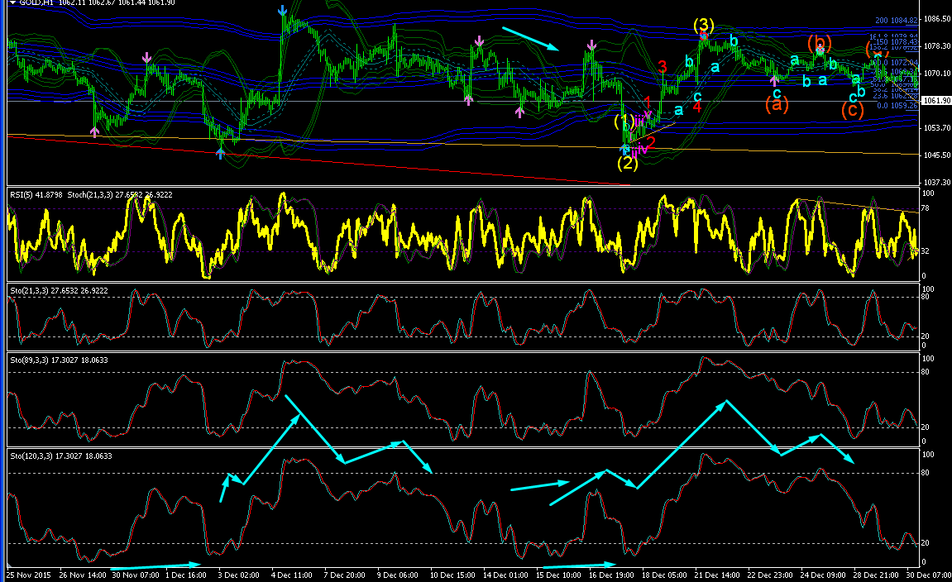Click the 26 Nov 14:00 time label
The height and width of the screenshot is (582, 952).
click(x=83, y=575)
